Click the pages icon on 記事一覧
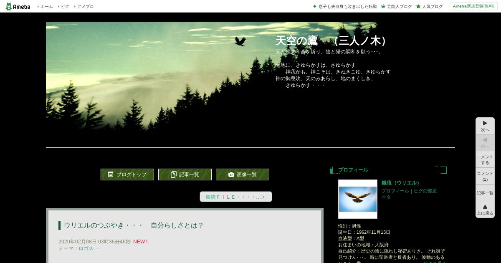The width and height of the screenshot is (501, 263). click(174, 174)
